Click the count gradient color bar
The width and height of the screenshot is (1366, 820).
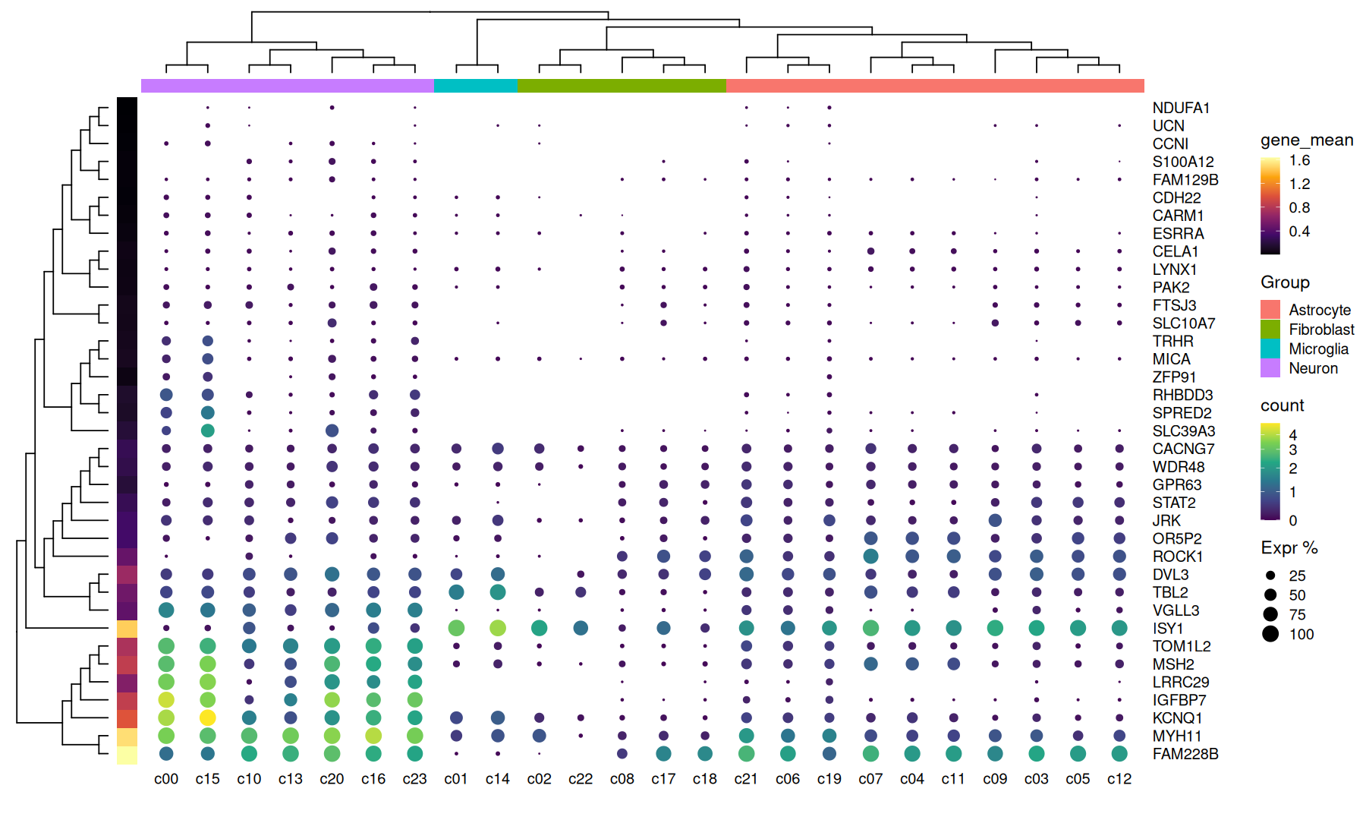coord(1270,471)
